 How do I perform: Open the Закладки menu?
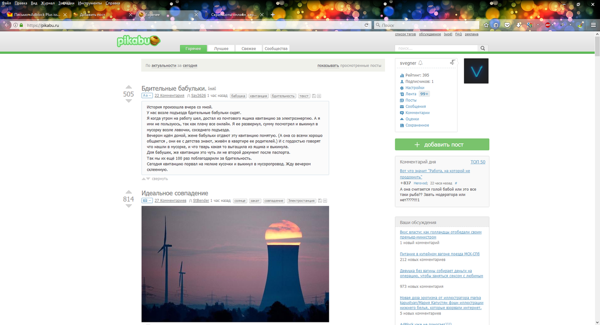tap(66, 3)
